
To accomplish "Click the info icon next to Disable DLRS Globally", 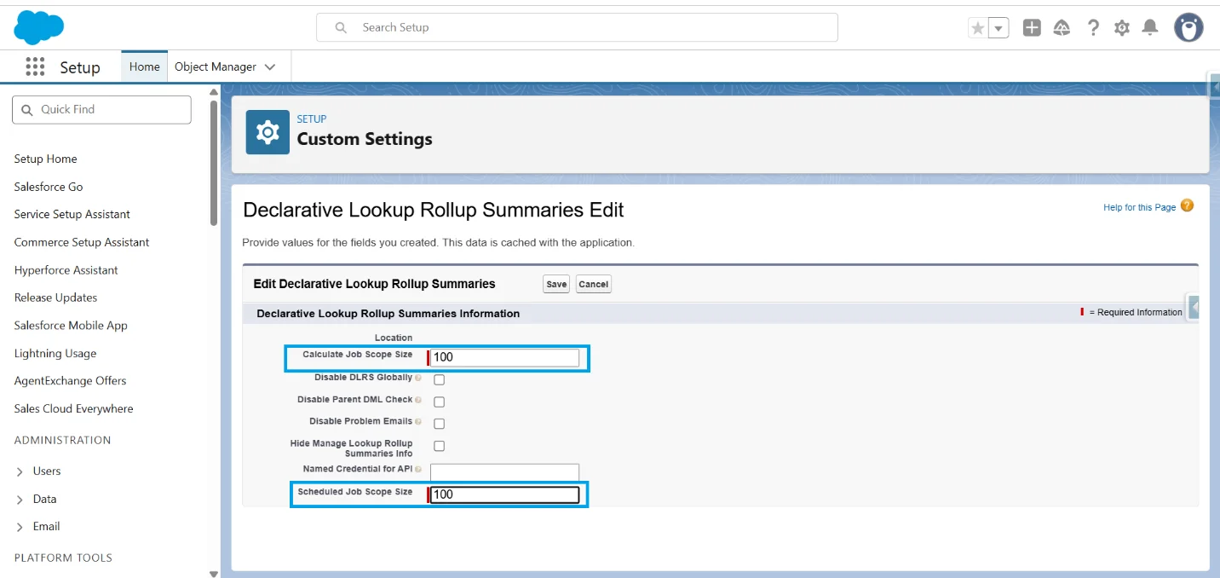I will click(x=418, y=378).
